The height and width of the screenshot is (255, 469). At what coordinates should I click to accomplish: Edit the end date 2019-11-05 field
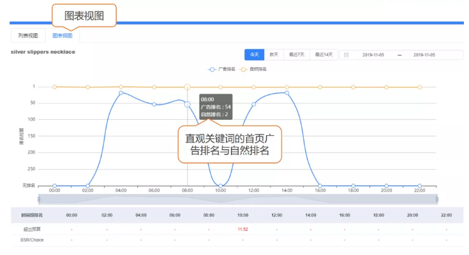coord(424,55)
